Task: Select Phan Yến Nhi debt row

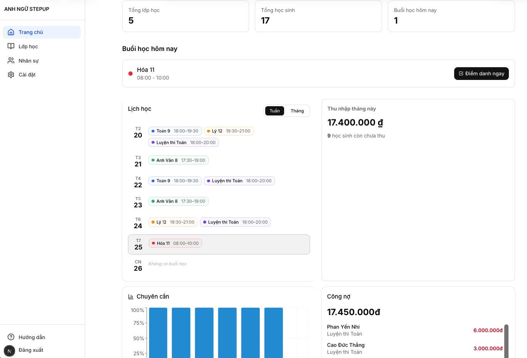Action: point(415,330)
